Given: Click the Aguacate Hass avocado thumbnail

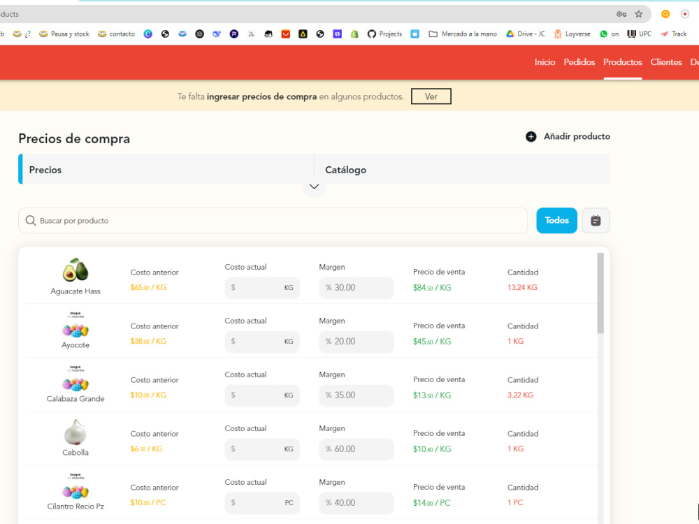Looking at the screenshot, I should point(75,270).
